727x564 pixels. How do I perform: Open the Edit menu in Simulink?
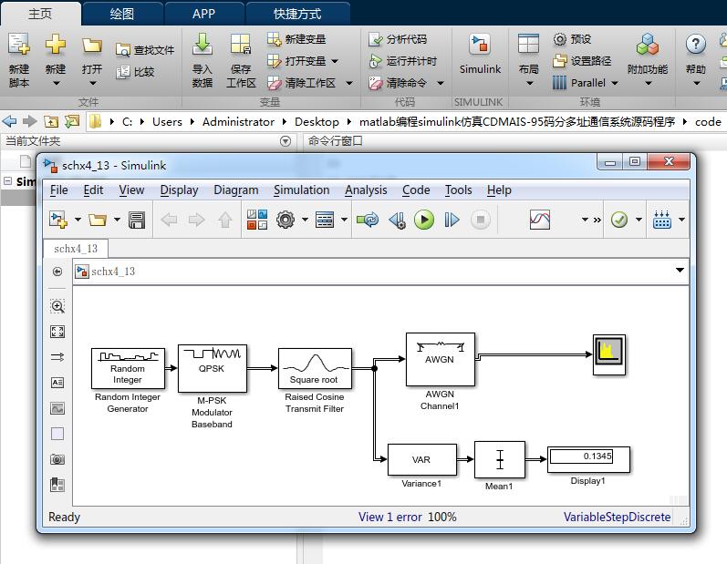(93, 190)
